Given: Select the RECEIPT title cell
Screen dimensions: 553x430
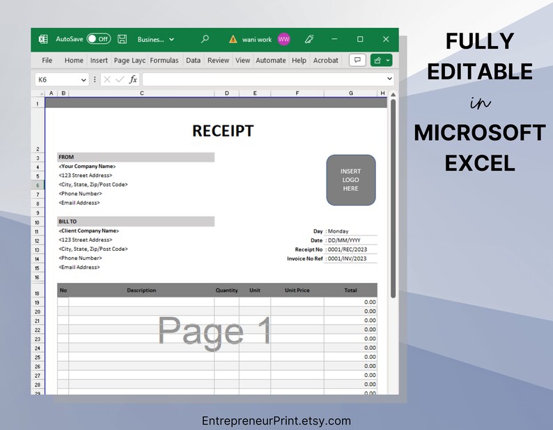Looking at the screenshot, I should pos(223,131).
